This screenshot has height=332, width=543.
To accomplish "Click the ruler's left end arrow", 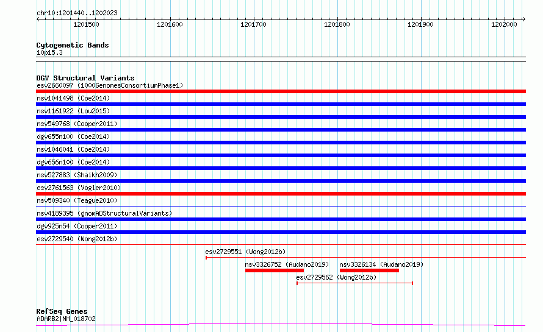I will point(38,19).
